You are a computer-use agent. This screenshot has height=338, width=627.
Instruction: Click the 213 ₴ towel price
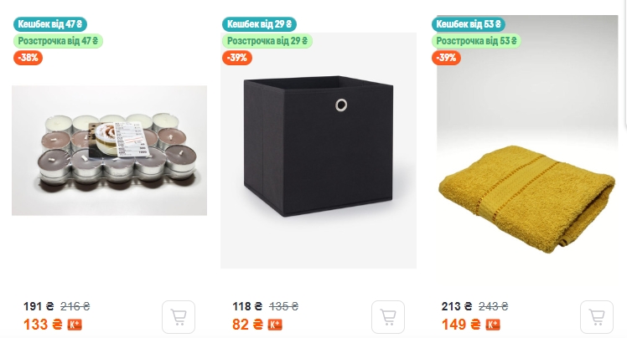[x=457, y=307]
